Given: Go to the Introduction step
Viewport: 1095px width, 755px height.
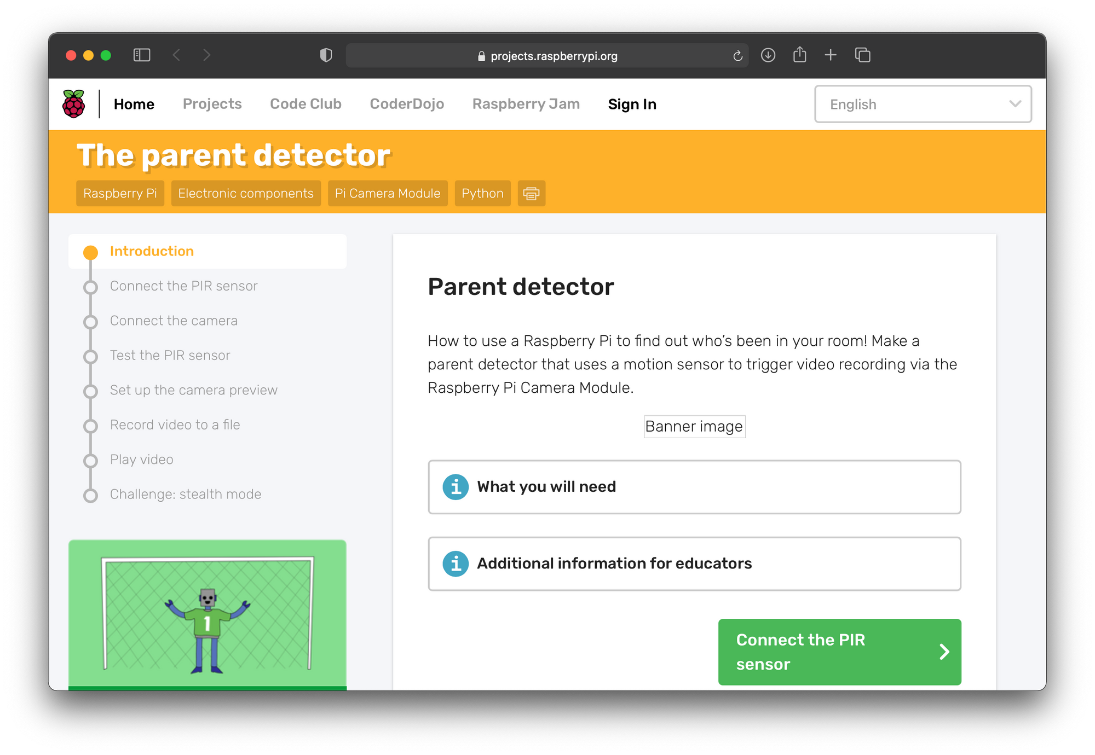Looking at the screenshot, I should tap(208, 251).
